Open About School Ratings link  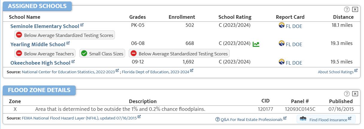tap(336, 72)
